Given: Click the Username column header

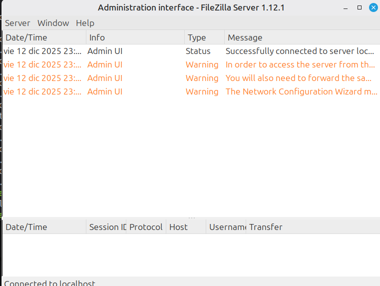Looking at the screenshot, I should 227,227.
